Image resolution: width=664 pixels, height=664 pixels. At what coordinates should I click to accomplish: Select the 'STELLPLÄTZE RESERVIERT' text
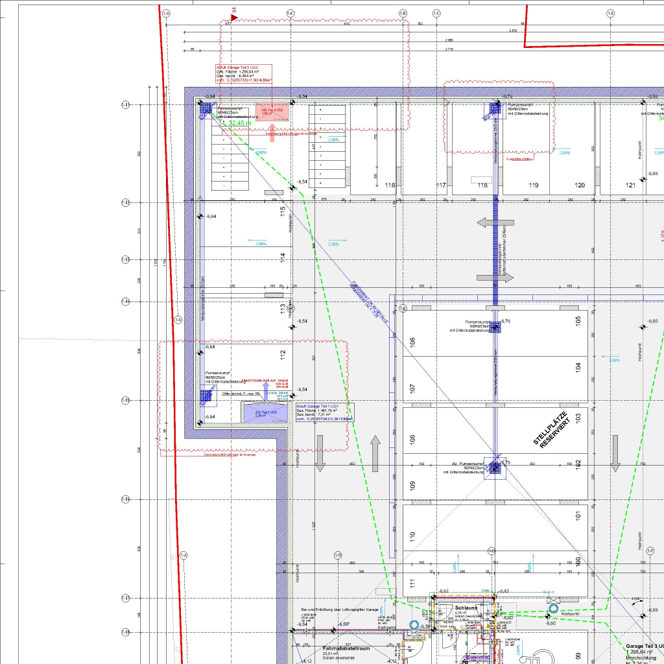tap(552, 429)
